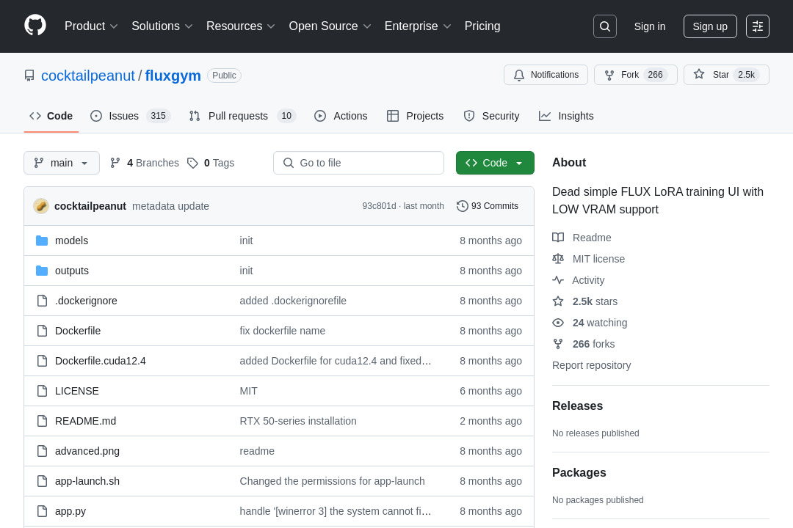Screen dimensions: 793x528
Task: Open the 93 Commits history link
Action: (488, 206)
